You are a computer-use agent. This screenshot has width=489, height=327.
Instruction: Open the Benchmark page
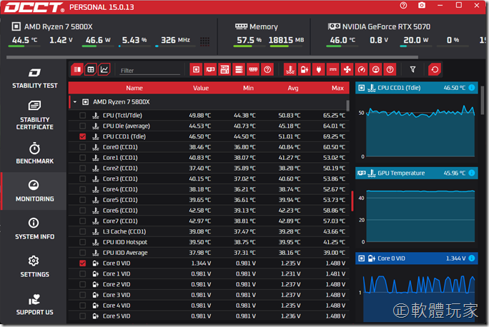click(34, 154)
